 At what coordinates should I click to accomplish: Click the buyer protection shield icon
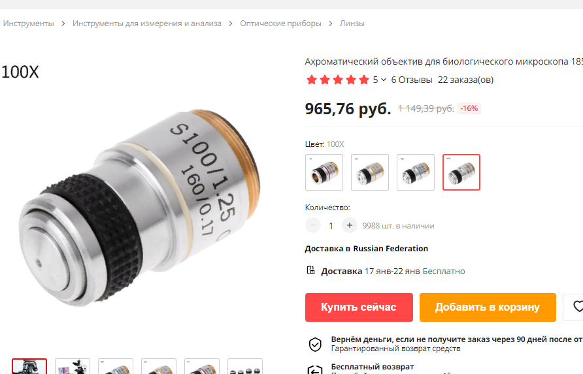point(315,344)
